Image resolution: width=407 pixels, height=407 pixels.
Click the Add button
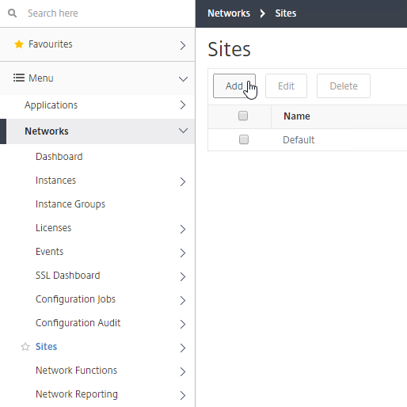234,86
